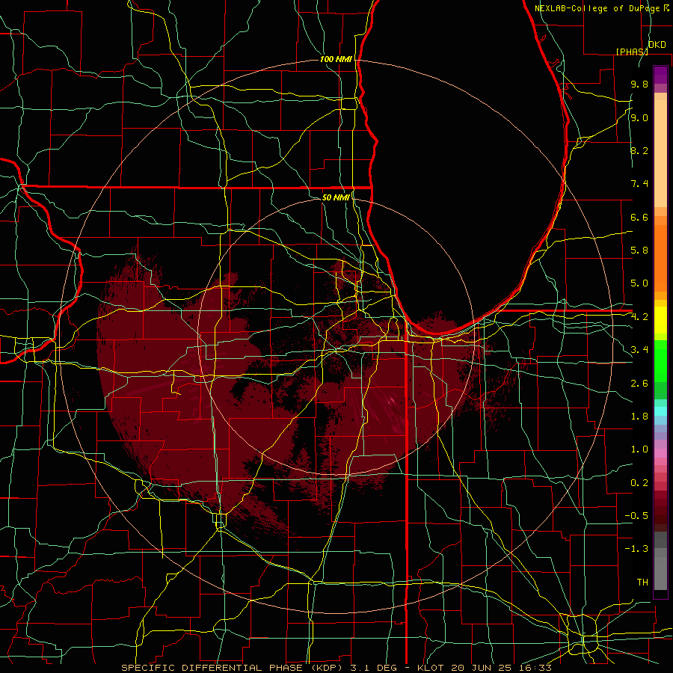Select the orange band of the color bar
Image resolution: width=673 pixels, height=673 pixels.
coord(660,258)
